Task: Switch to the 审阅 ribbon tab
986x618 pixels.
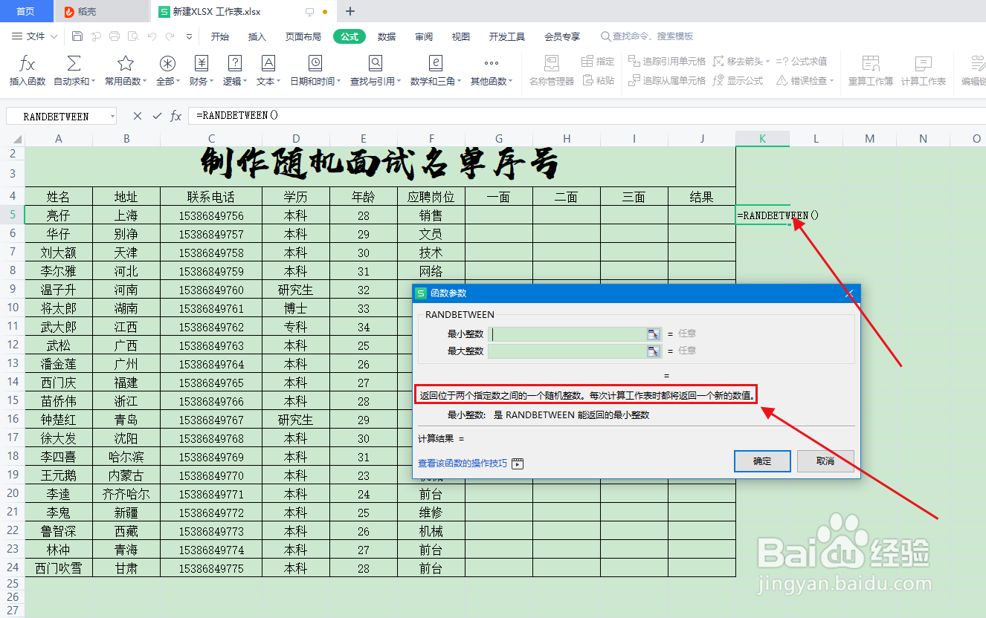Action: (424, 36)
